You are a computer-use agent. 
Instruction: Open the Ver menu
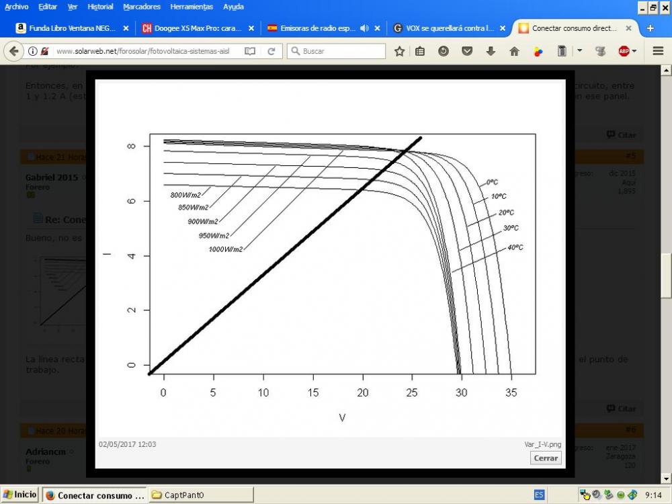[x=73, y=7]
